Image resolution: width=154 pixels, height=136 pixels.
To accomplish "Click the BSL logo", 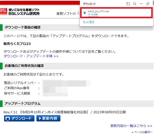I will coord(4,11).
